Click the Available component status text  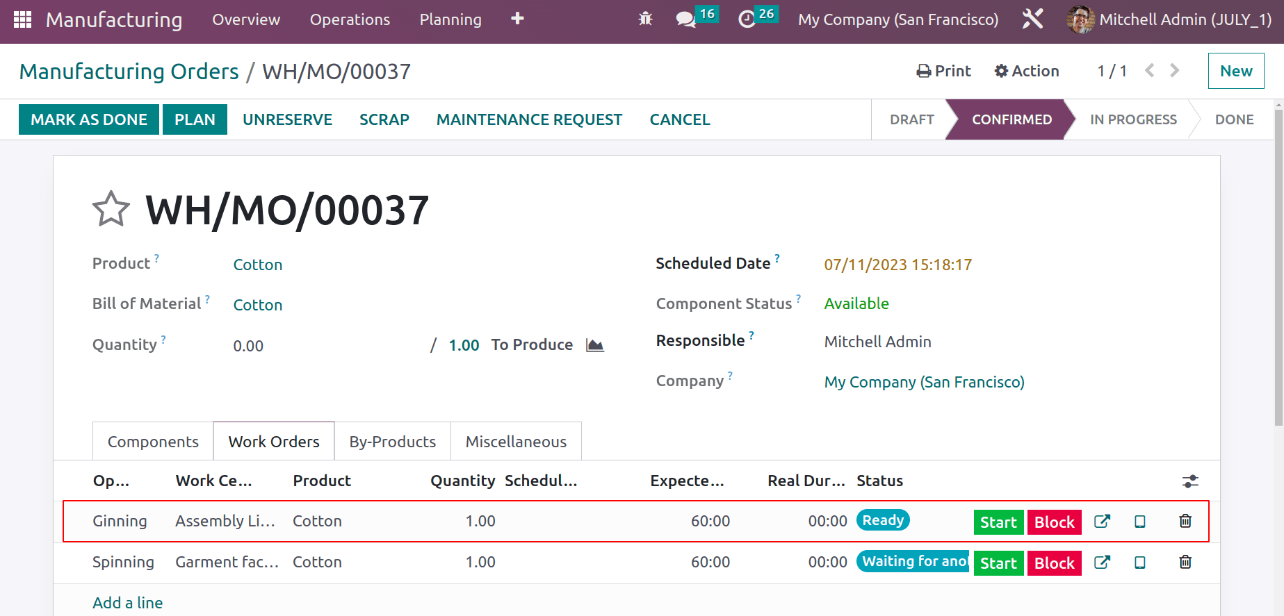pos(856,303)
